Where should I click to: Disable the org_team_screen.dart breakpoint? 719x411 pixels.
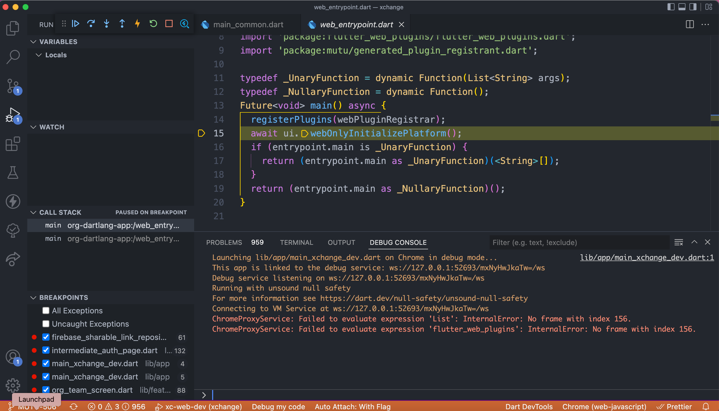(46, 390)
